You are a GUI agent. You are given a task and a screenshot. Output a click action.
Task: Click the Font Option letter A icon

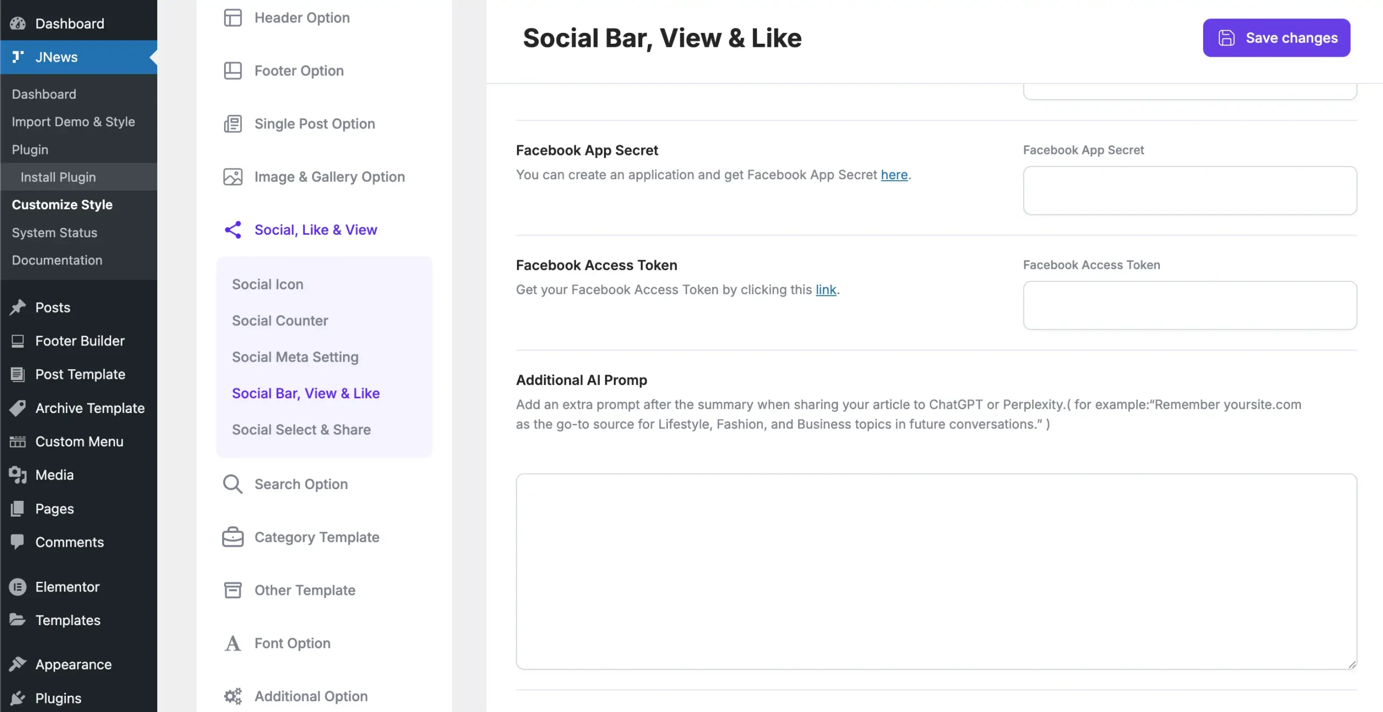coord(233,643)
